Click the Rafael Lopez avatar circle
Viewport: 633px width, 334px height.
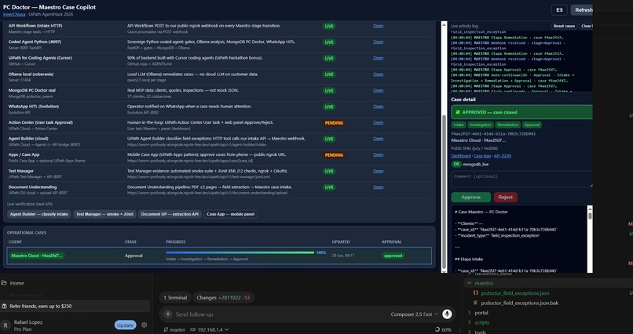point(5,325)
